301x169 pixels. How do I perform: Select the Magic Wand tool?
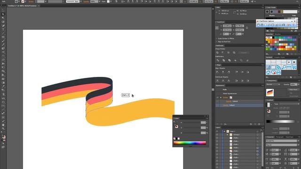tap(3, 18)
